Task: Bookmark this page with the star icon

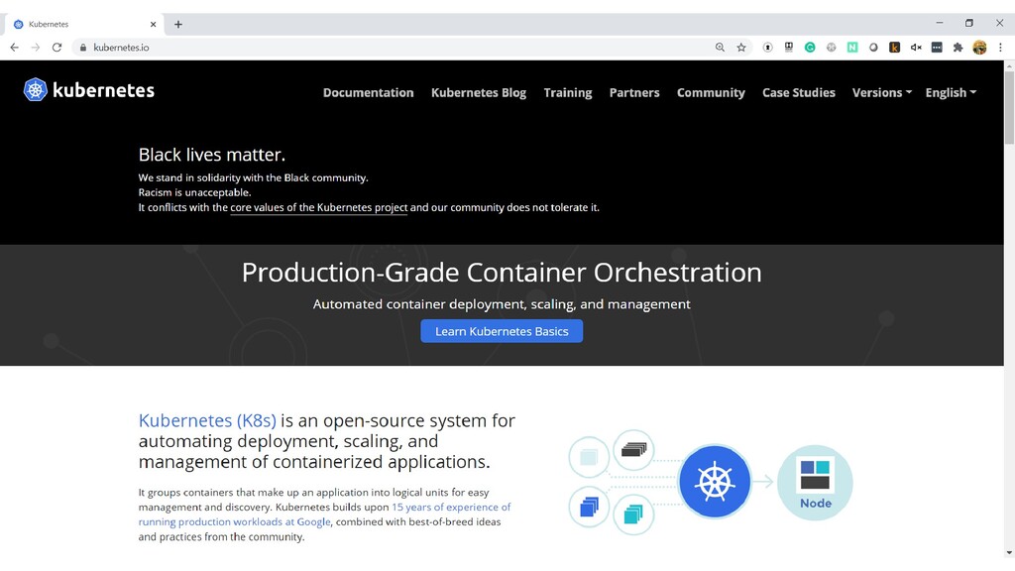Action: (741, 48)
